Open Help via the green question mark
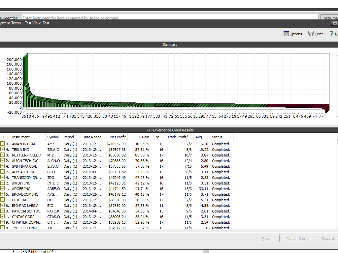 click(331, 34)
